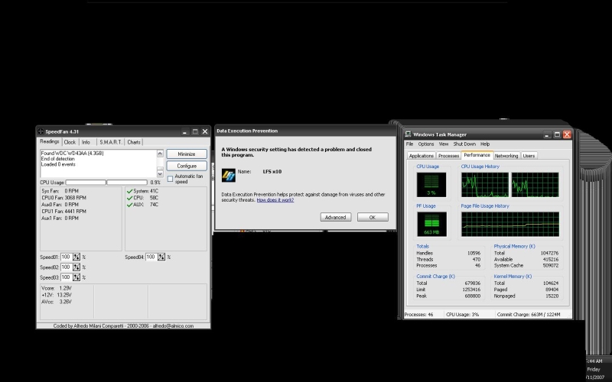Screen dimensions: 612x382
Task: Click 'Processes: 46' in Task Manager status bar
Action: pos(418,314)
